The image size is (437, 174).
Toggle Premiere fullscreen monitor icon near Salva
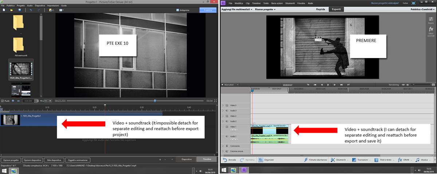(413, 3)
